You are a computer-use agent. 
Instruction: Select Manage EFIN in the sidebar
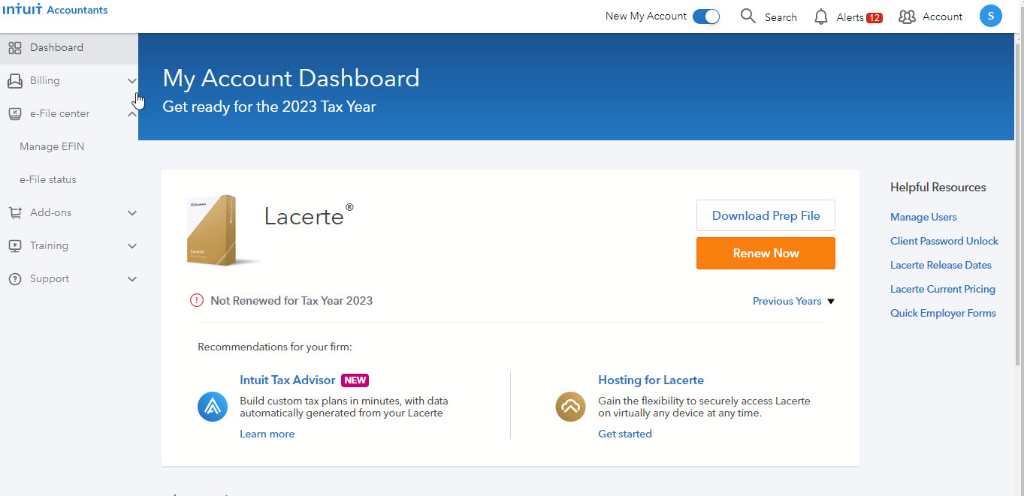coord(53,146)
